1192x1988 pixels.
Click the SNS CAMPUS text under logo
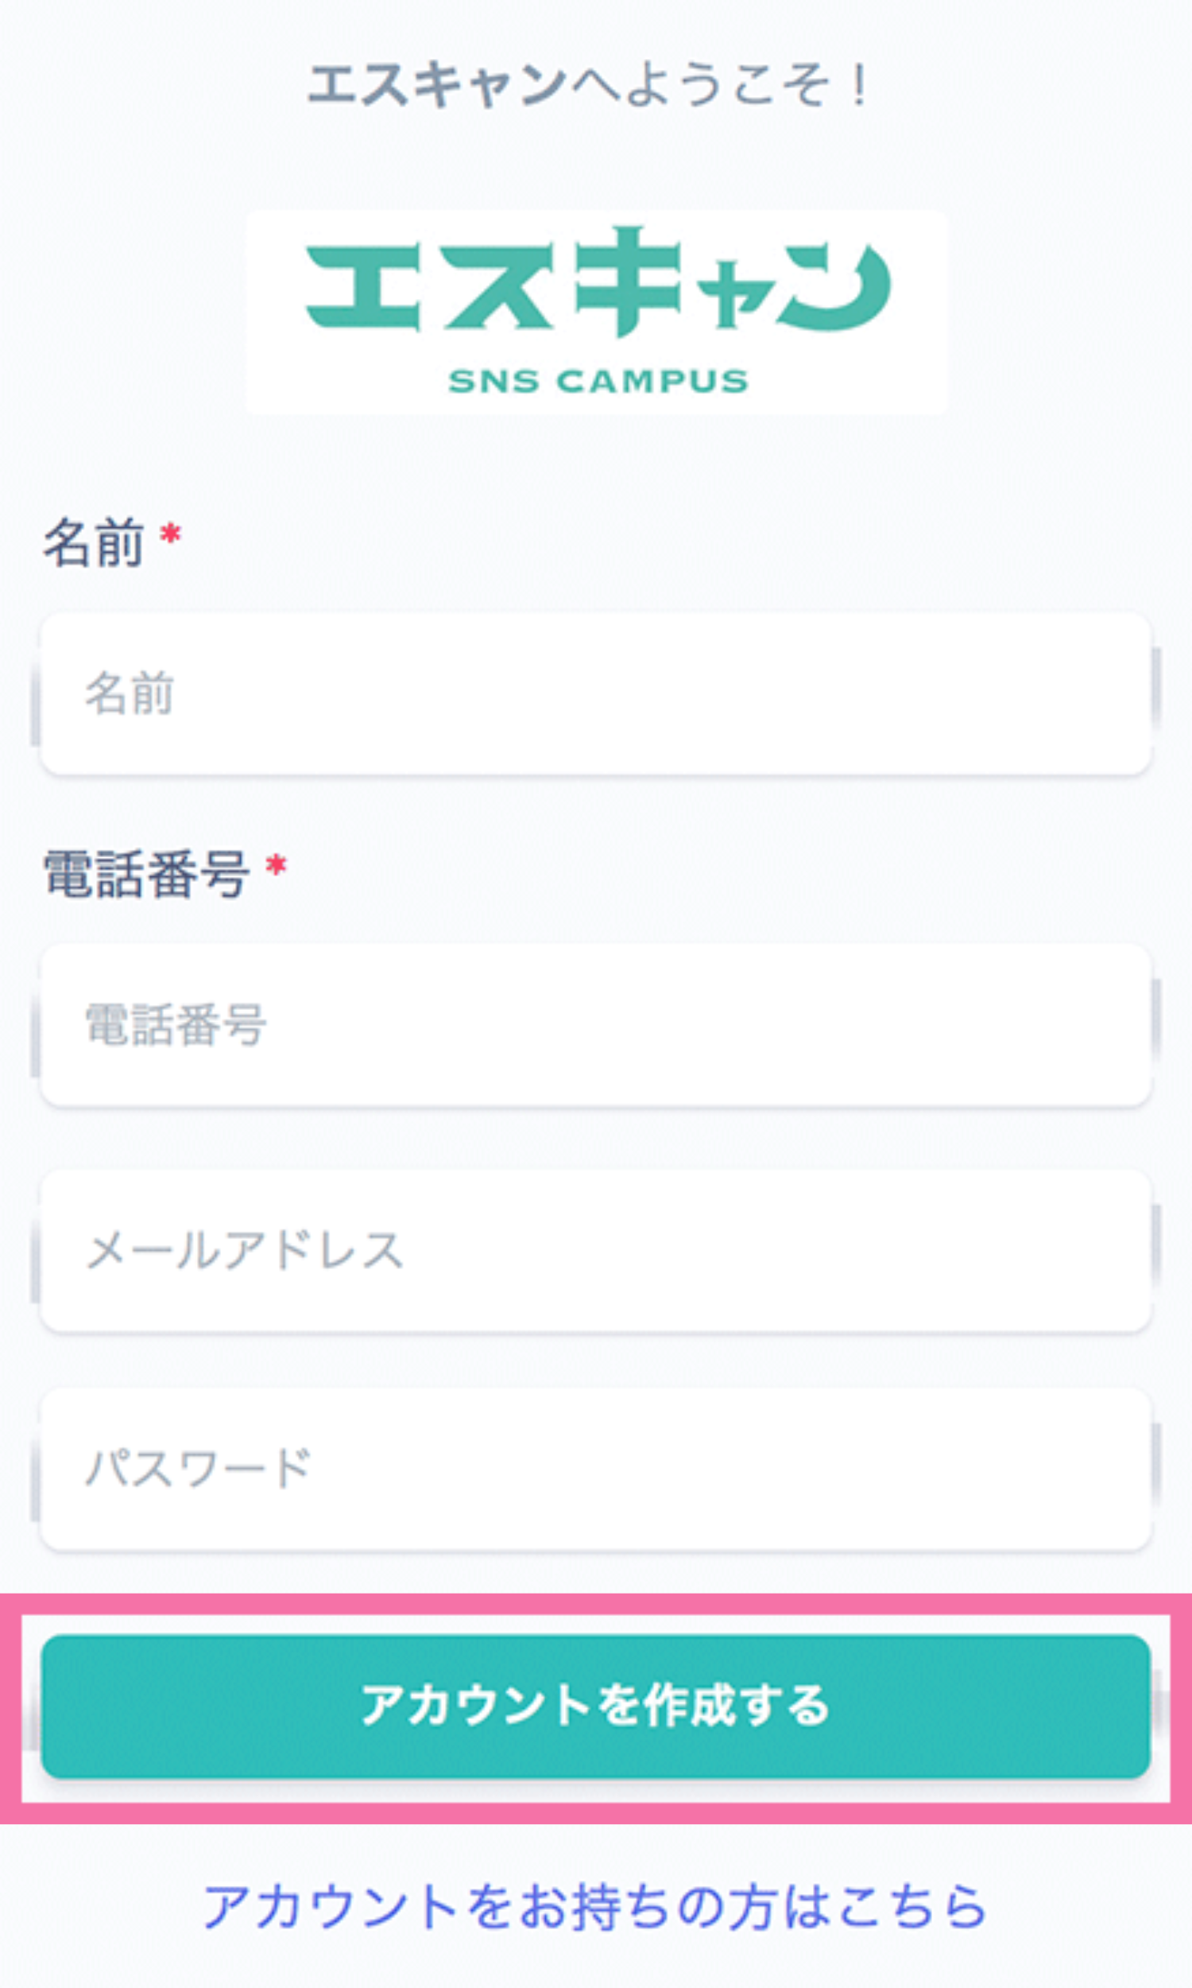598,381
